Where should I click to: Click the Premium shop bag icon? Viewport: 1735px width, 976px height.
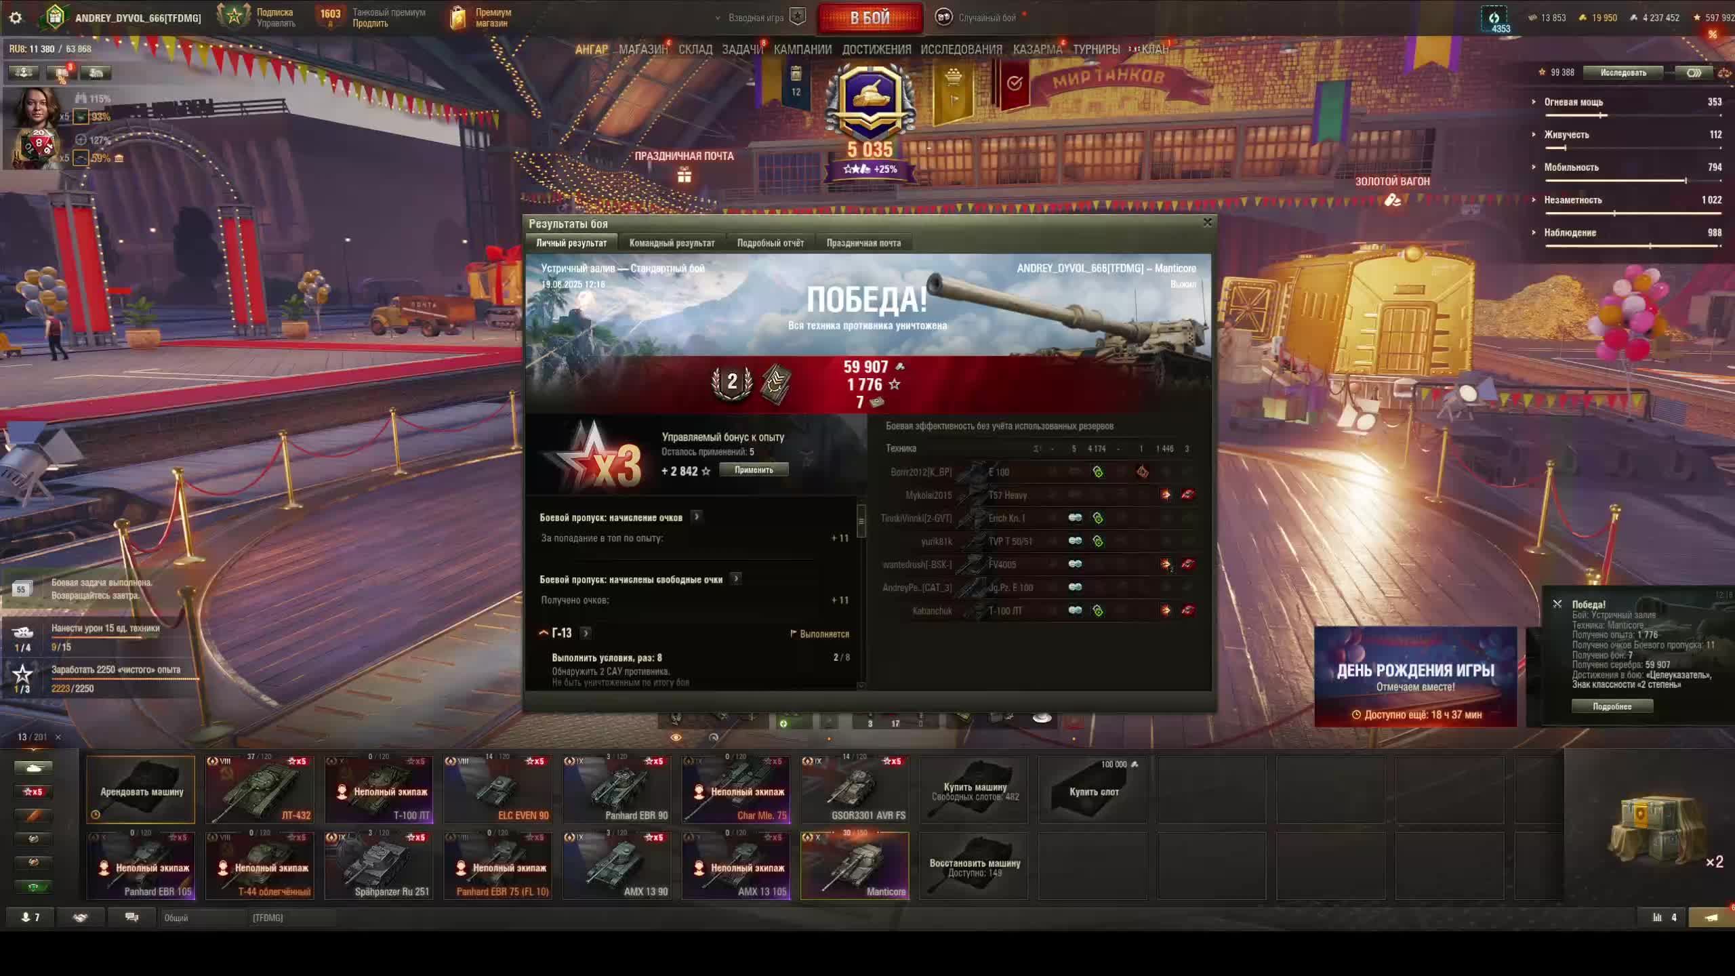click(x=459, y=18)
